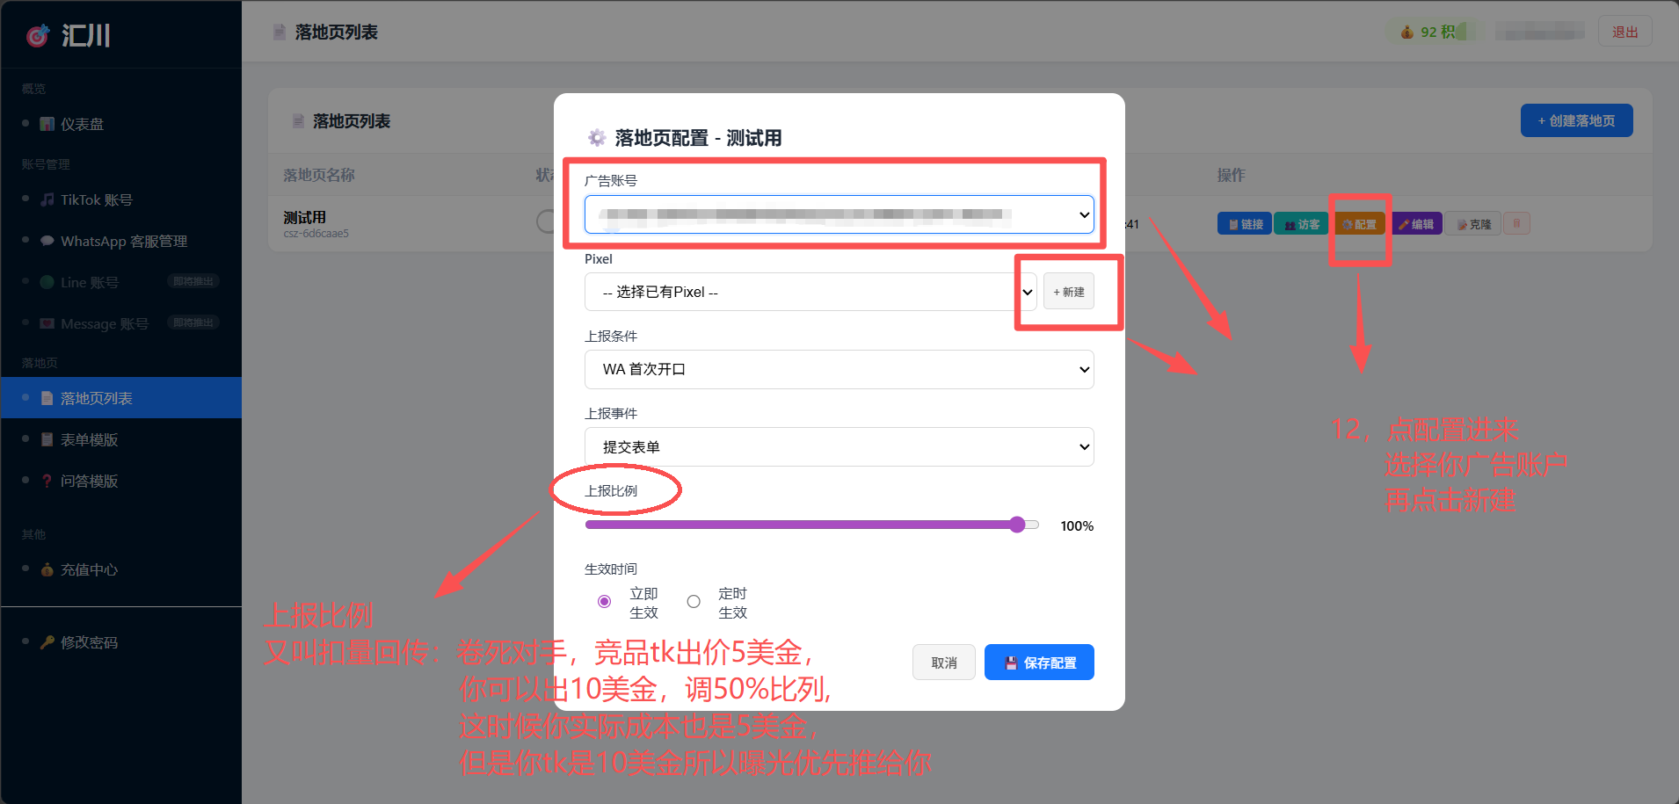Click the 操作 column header
1679x804 pixels.
pos(1231,175)
